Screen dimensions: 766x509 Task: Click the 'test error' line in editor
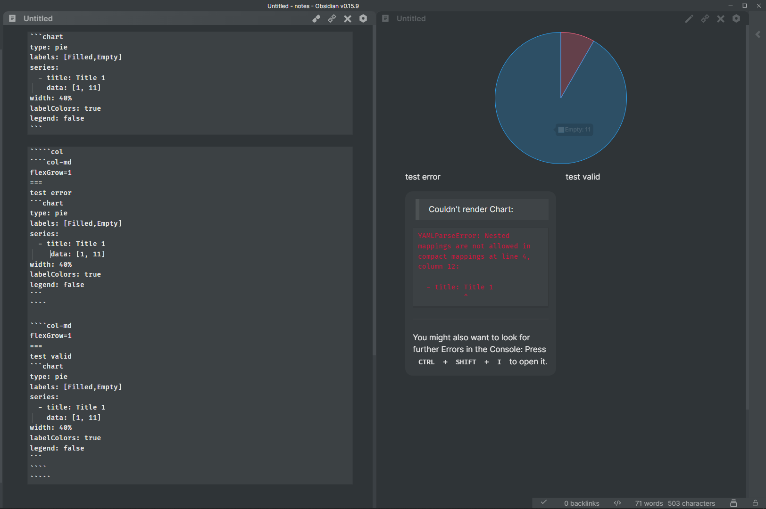(51, 193)
